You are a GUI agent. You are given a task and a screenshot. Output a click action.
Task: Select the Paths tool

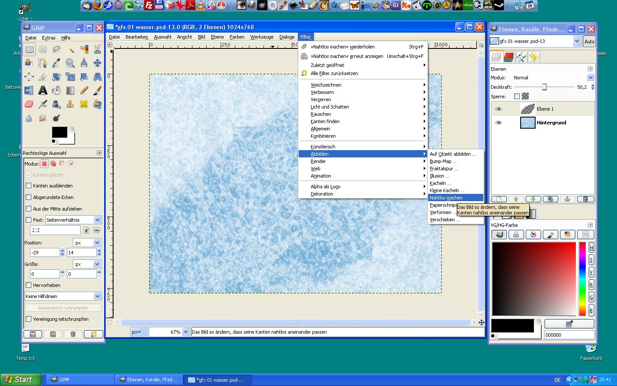click(x=42, y=63)
